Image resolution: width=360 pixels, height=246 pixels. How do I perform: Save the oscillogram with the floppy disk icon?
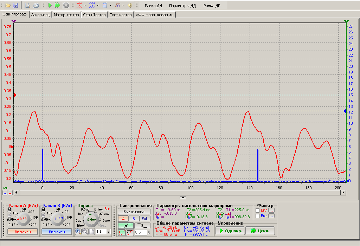(x=15, y=5)
